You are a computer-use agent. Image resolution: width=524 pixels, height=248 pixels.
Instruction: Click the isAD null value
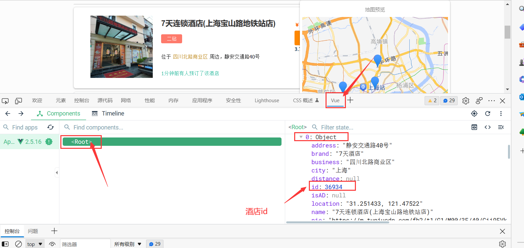pyautogui.click(x=339, y=195)
